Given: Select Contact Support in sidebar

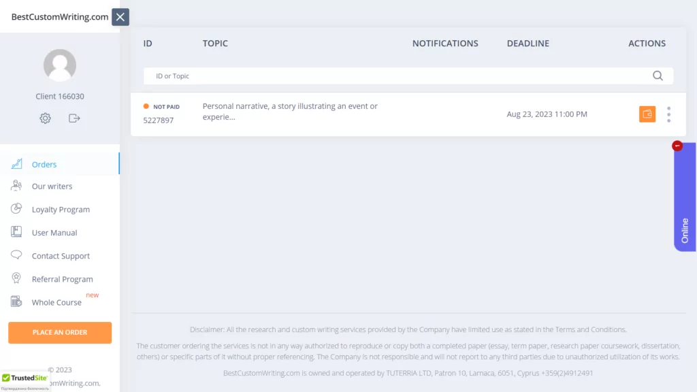Looking at the screenshot, I should (61, 256).
